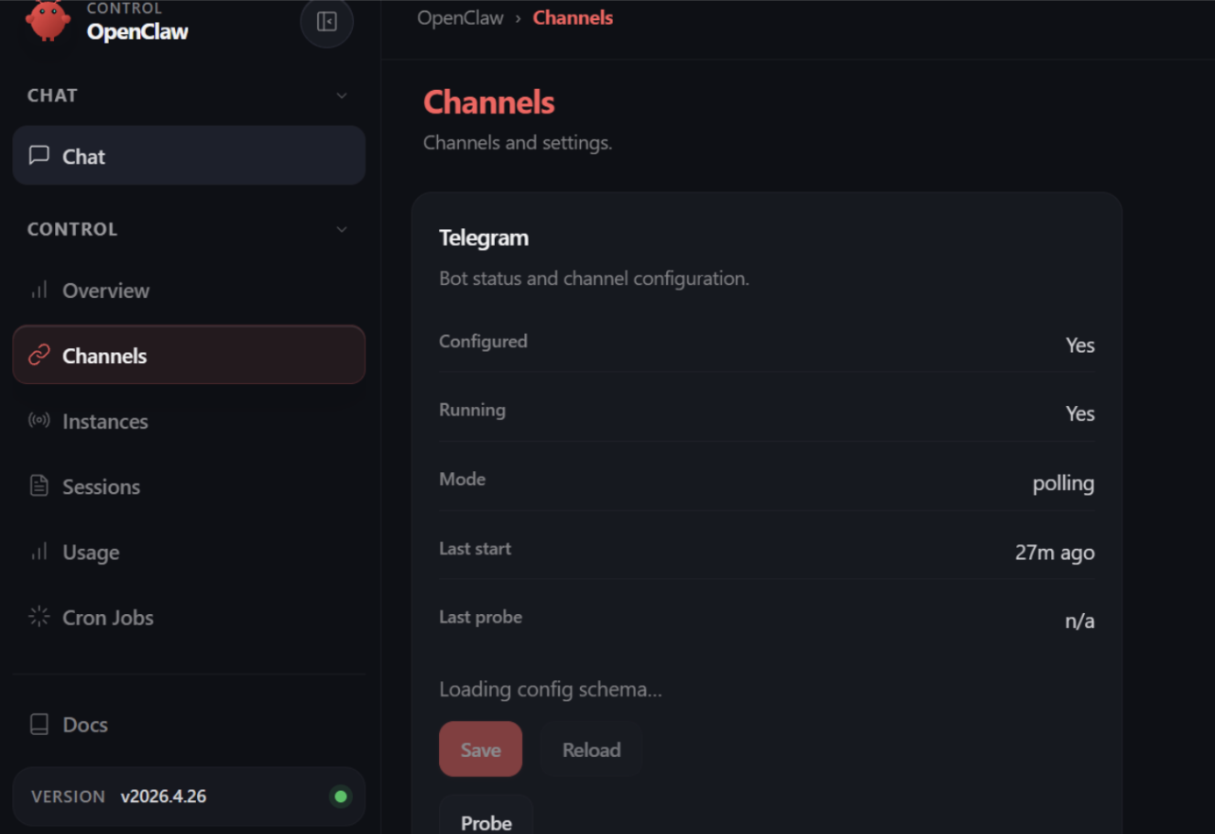Click the version v2026.4.26 label
Screen dimensions: 1215x834
[163, 796]
